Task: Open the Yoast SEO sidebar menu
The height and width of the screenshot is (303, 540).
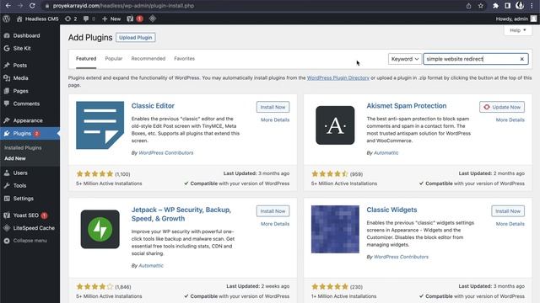Action: (x=30, y=215)
